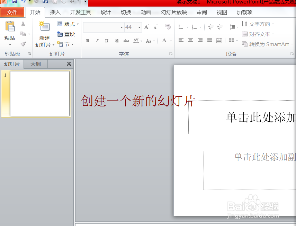This screenshot has width=296, height=226.
Task: Toggle Strikethrough formatting
Action: pos(126,41)
